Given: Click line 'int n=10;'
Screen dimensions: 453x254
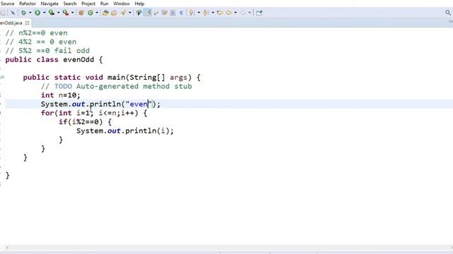Looking at the screenshot, I should [x=60, y=95].
